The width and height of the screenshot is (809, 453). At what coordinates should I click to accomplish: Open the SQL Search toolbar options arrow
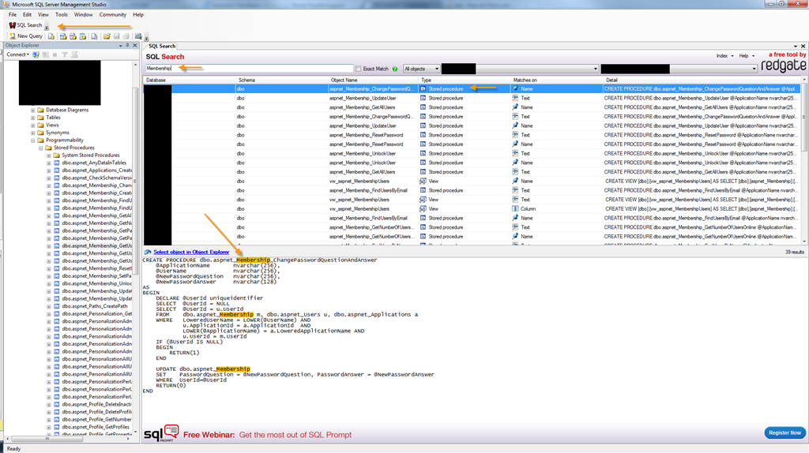(x=47, y=28)
